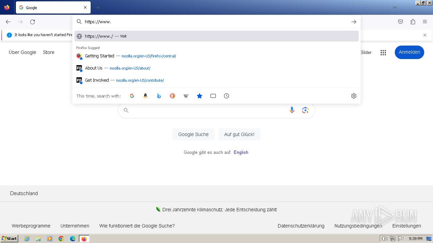
Task: Open Nutzungsbedingungen link
Action: click(358, 226)
